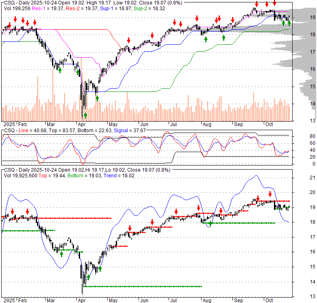Click the Mar label on bottom chart axis

tap(51, 301)
